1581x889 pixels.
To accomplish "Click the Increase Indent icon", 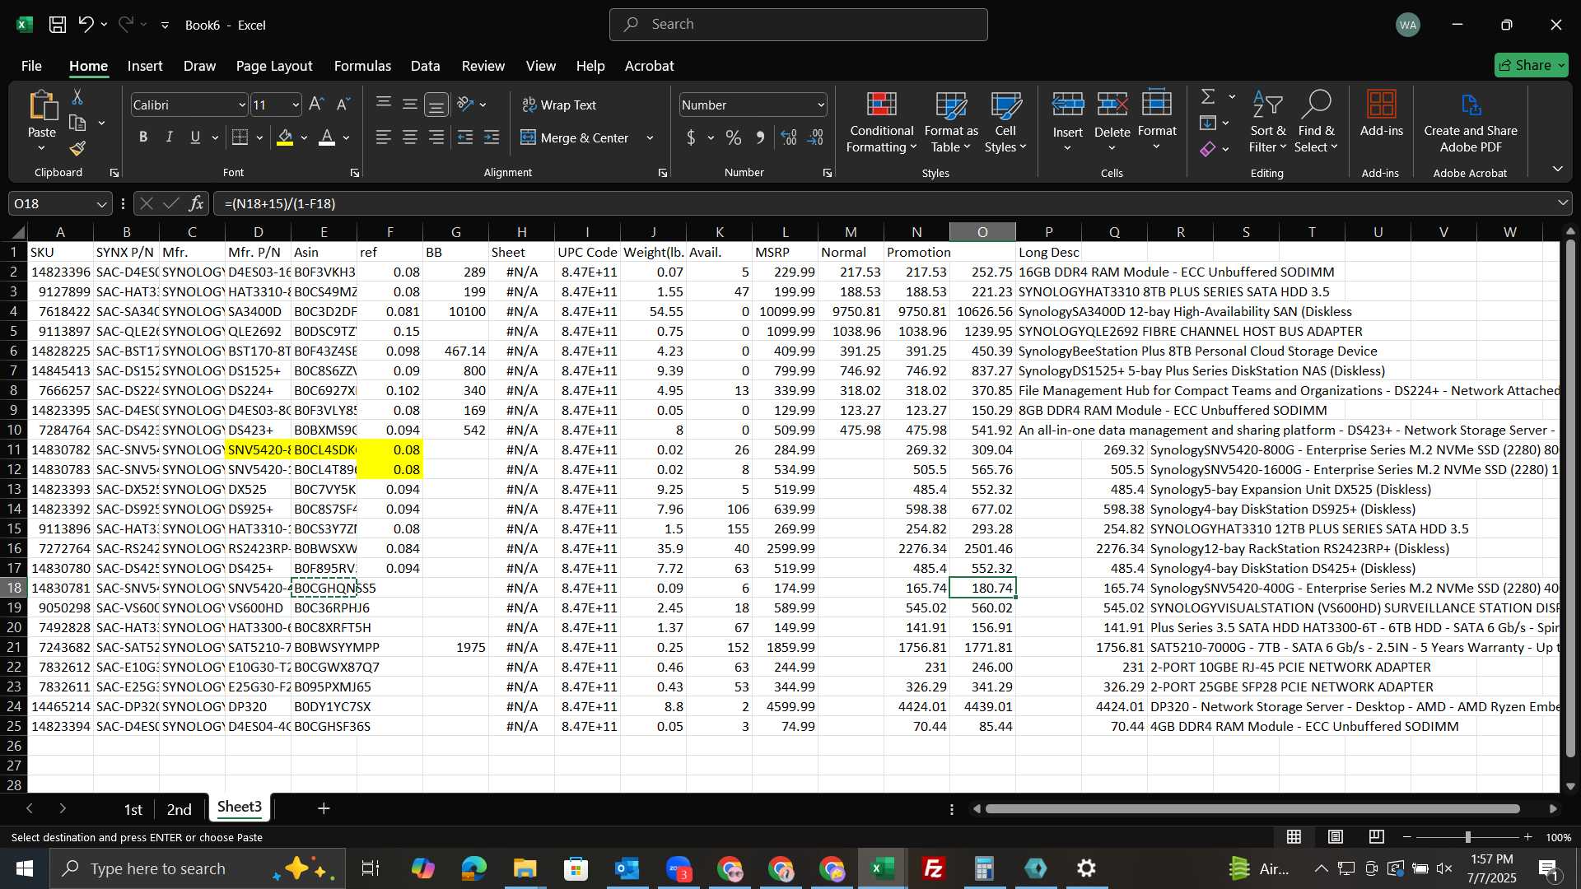I will click(x=492, y=137).
